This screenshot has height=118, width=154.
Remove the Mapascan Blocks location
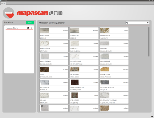click(x=31, y=28)
